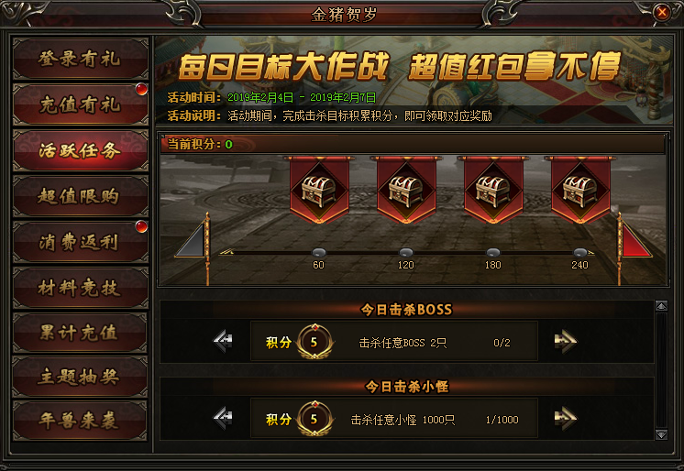Switch to 登录有礼 tab
Viewport: 684px width, 471px height.
(81, 59)
